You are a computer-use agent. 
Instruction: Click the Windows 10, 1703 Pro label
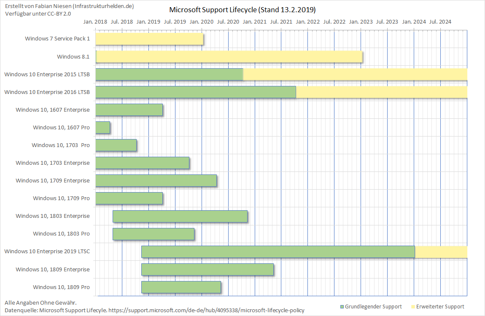[61, 145]
